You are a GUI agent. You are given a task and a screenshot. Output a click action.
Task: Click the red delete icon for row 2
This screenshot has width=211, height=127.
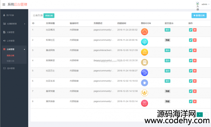click(195, 40)
